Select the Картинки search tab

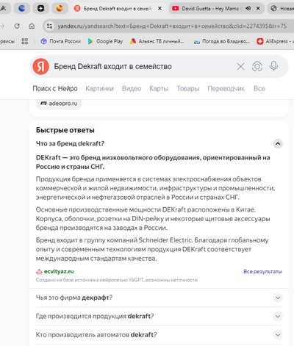(99, 88)
